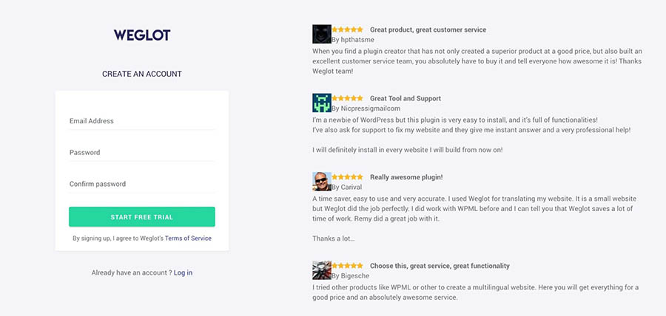The width and height of the screenshot is (666, 316).
Task: Click hpthatsme's reviewer avatar
Action: [321, 34]
